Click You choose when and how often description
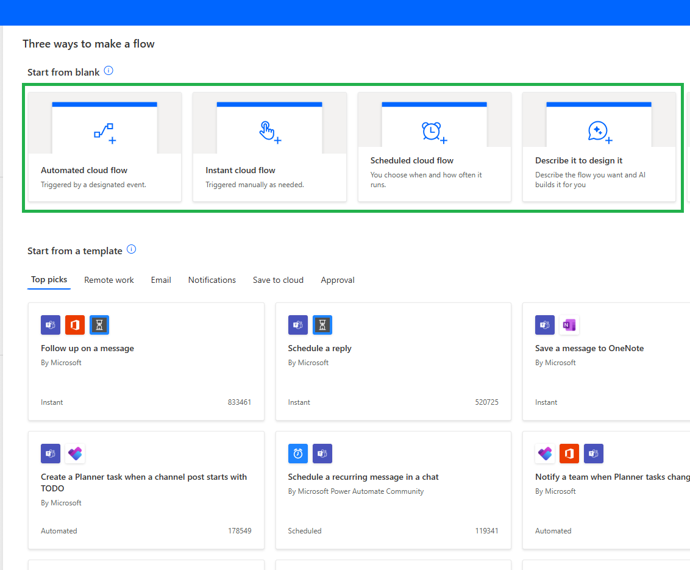Image resolution: width=690 pixels, height=570 pixels. coord(426,180)
